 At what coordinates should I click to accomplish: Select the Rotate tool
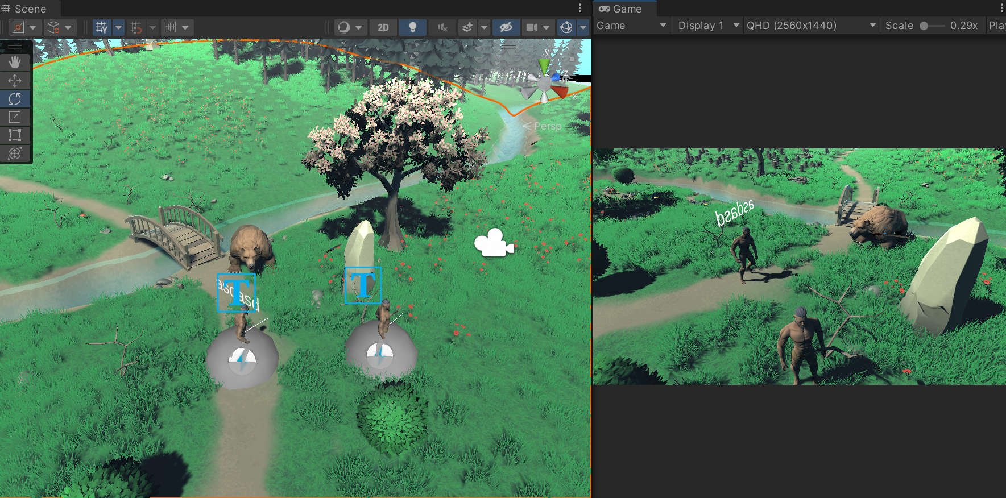coord(15,98)
